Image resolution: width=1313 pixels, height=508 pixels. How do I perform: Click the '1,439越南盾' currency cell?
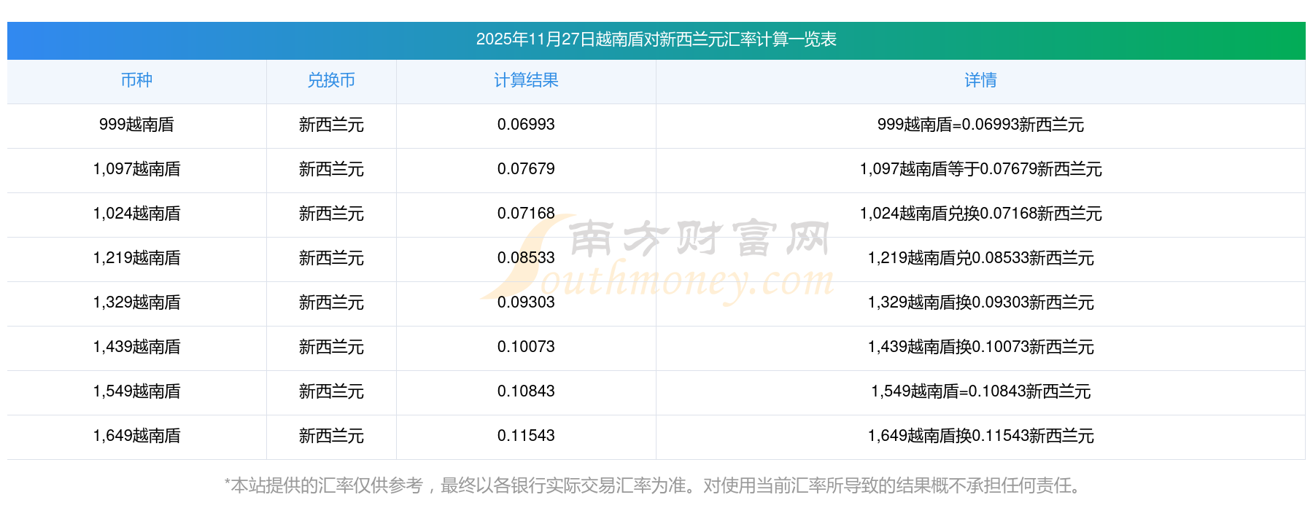point(136,347)
